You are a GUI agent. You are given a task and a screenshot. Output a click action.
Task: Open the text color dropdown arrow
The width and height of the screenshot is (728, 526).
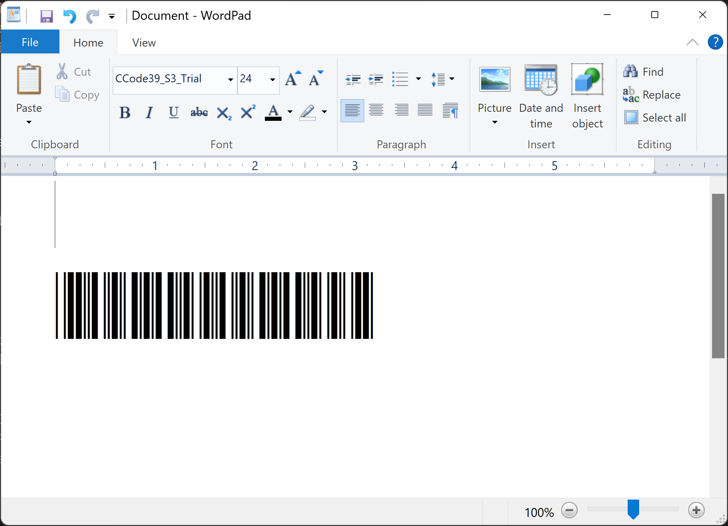coord(290,112)
